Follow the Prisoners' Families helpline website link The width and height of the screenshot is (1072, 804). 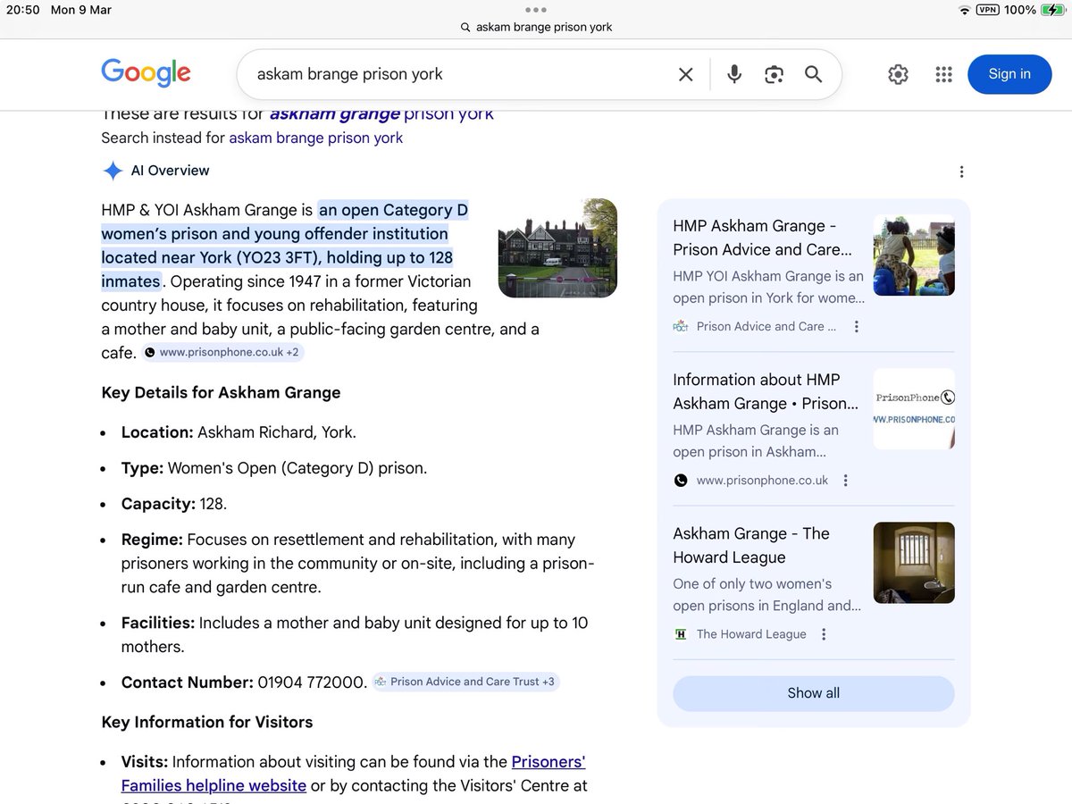(353, 774)
